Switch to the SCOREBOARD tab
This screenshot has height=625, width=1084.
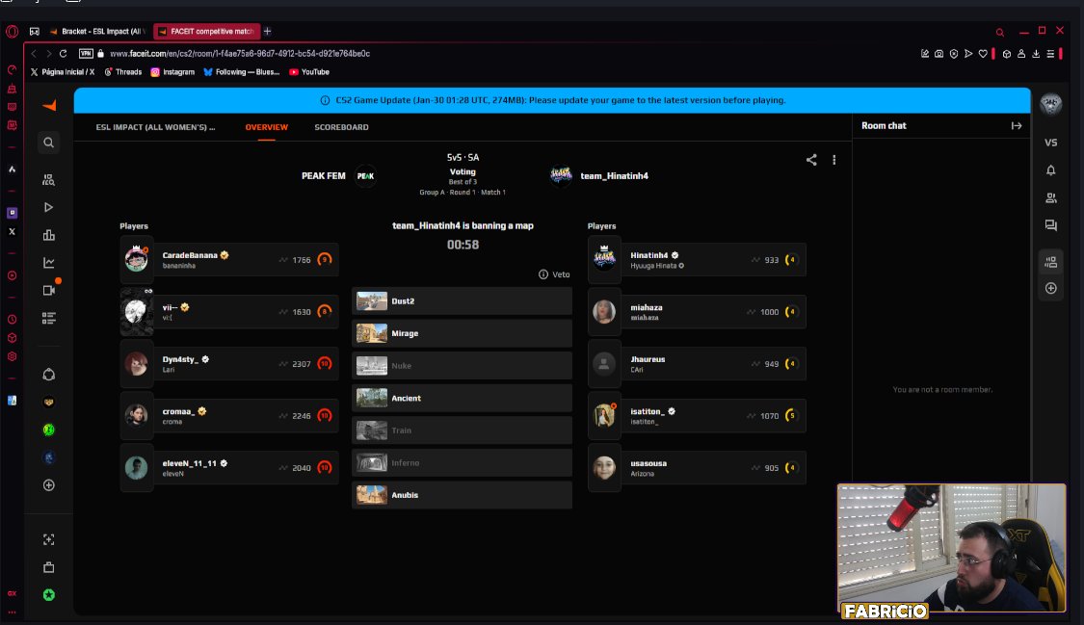341,127
